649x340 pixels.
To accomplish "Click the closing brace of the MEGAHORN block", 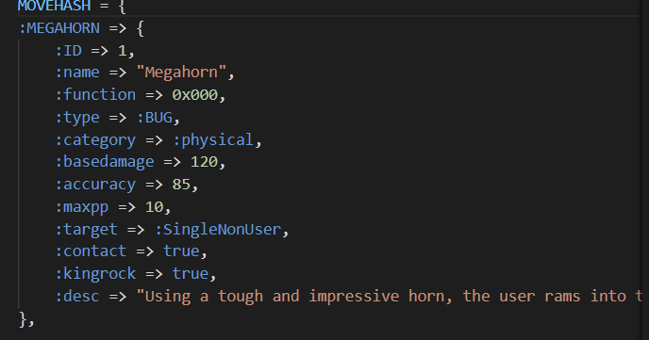I will click(23, 319).
